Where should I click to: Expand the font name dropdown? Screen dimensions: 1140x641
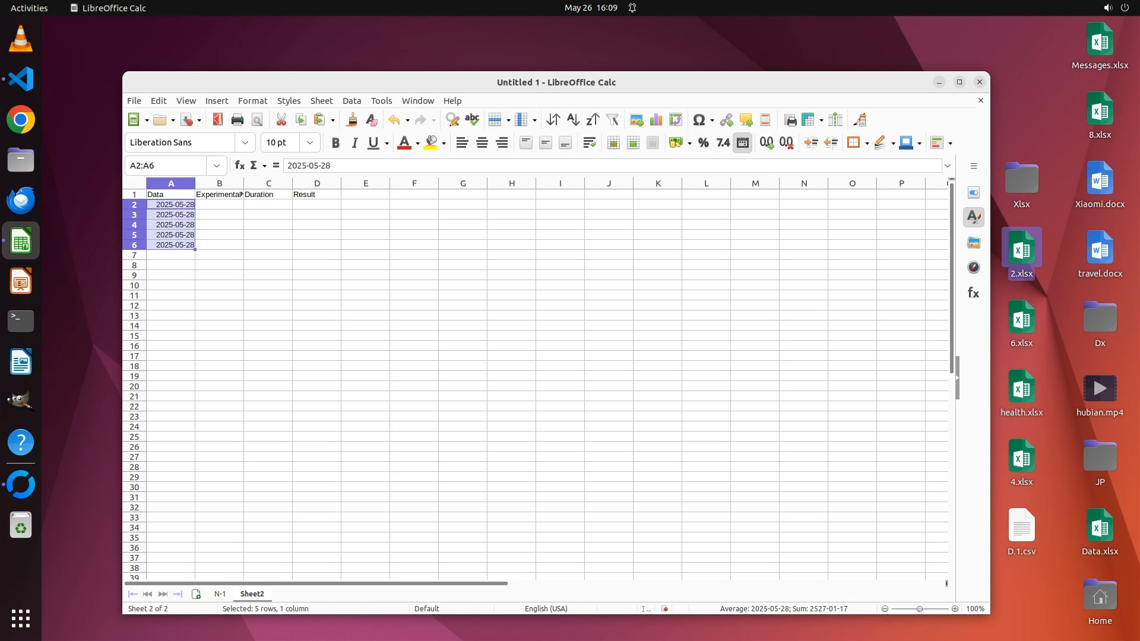click(245, 142)
